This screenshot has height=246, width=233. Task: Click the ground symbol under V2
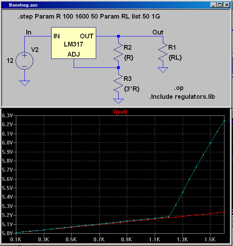24,83
